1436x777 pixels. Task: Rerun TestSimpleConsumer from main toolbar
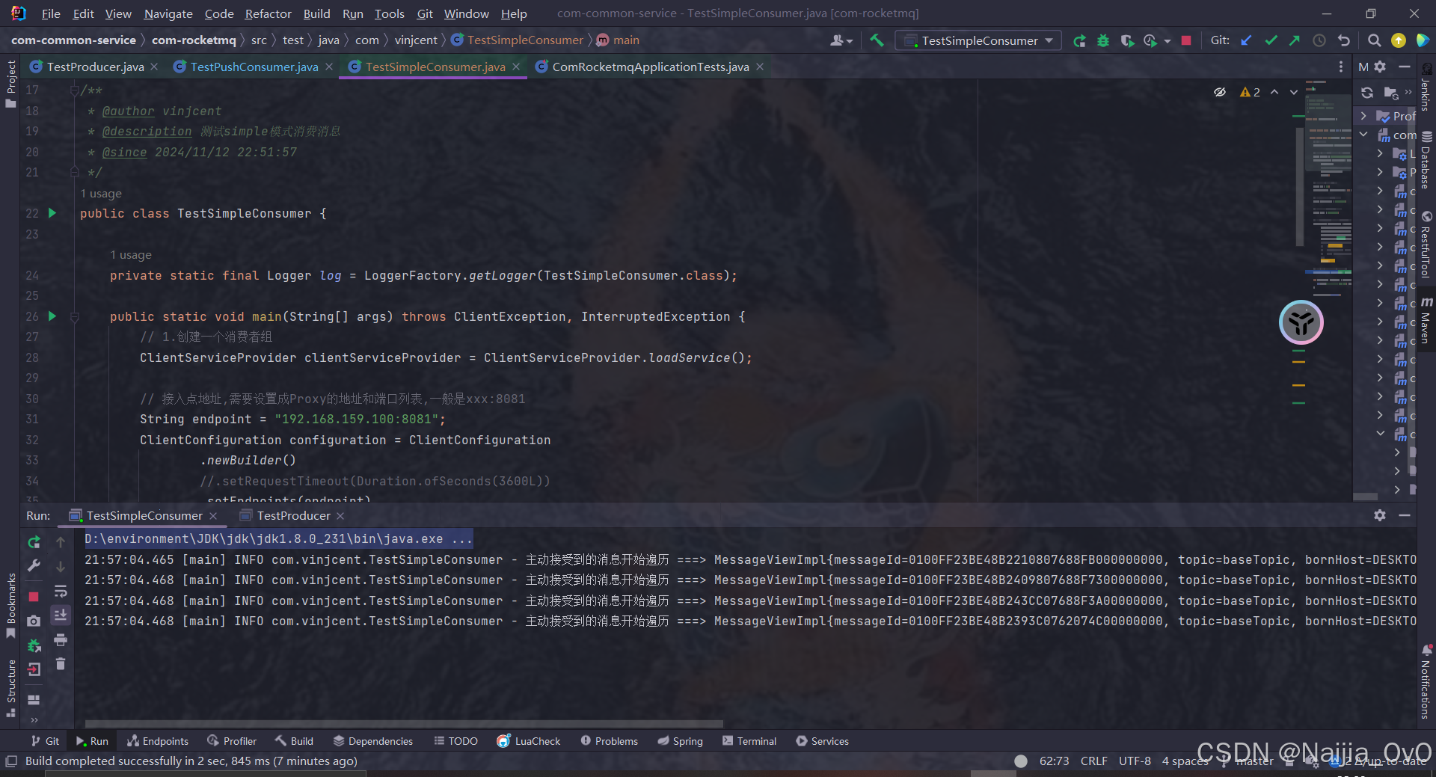pos(1079,40)
